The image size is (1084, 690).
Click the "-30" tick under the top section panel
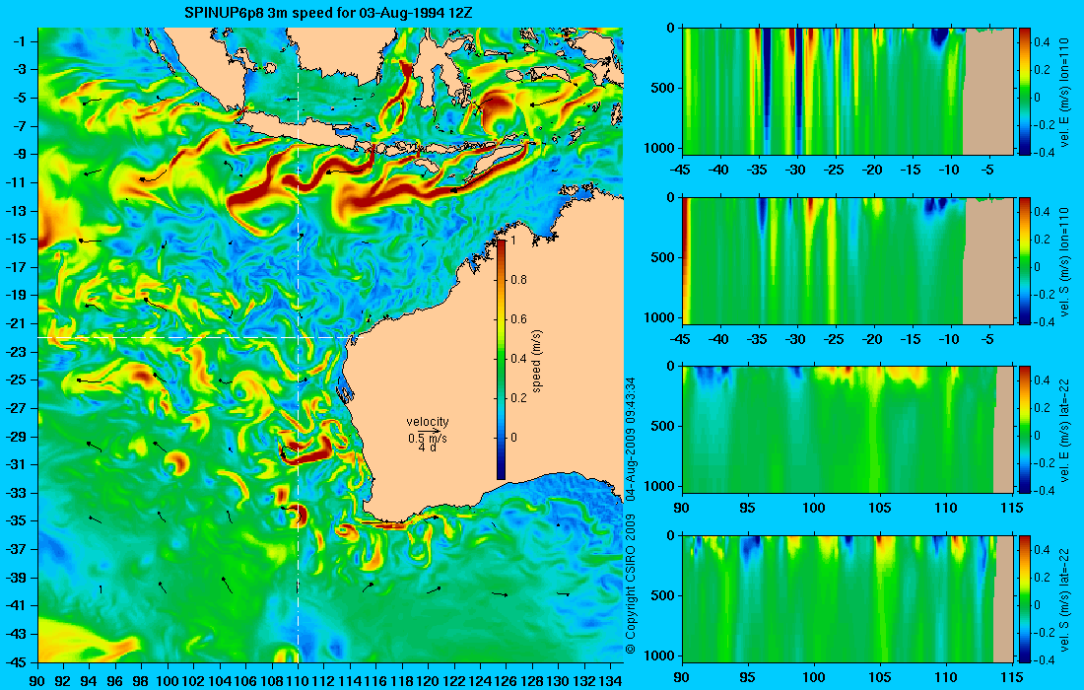tap(797, 171)
